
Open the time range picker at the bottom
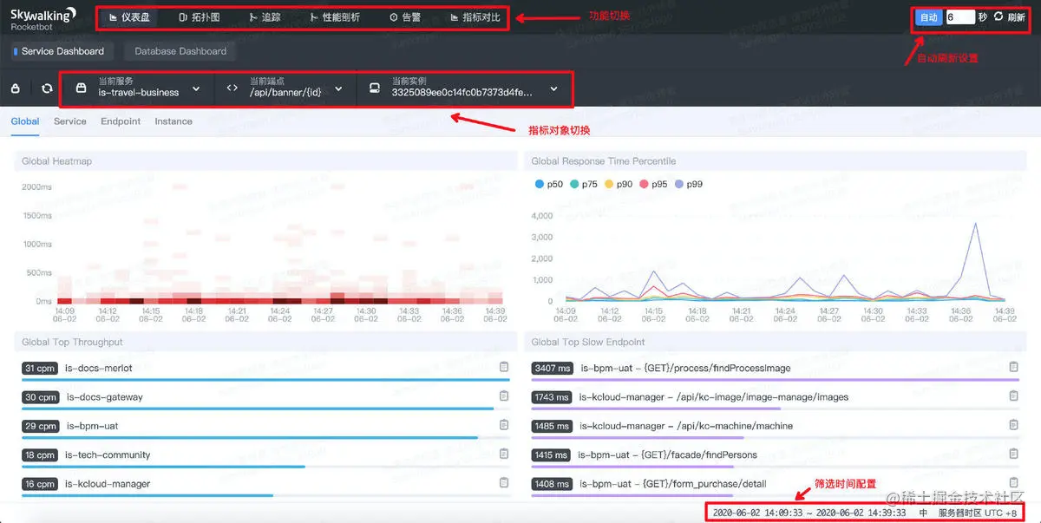point(809,513)
